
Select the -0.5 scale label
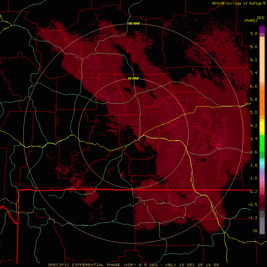pyautogui.click(x=252, y=205)
